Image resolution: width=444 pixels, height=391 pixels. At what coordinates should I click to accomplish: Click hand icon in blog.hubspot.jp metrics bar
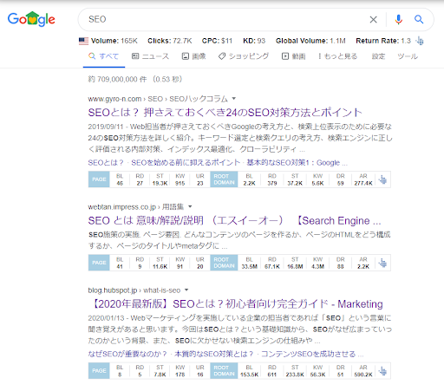click(x=382, y=371)
